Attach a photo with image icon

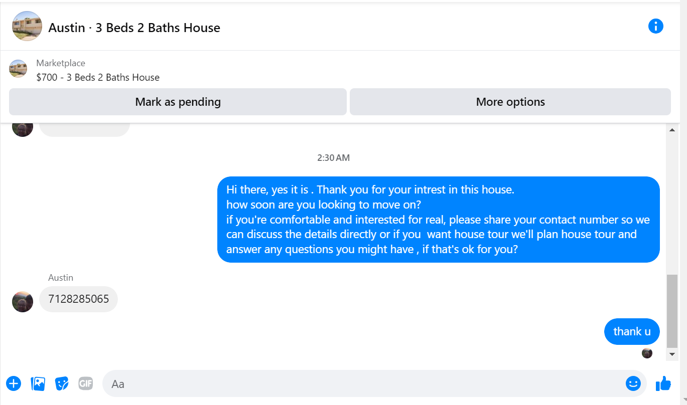[38, 384]
